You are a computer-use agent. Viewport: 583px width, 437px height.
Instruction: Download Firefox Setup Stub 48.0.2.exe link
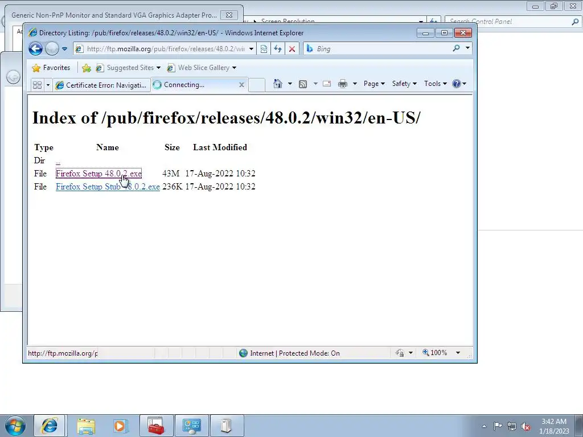click(x=108, y=187)
